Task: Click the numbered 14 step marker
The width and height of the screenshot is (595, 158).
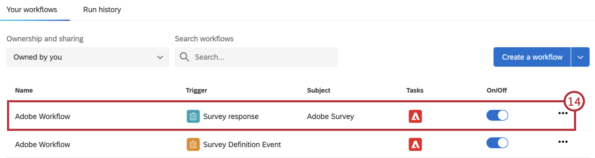Action: coord(574,102)
